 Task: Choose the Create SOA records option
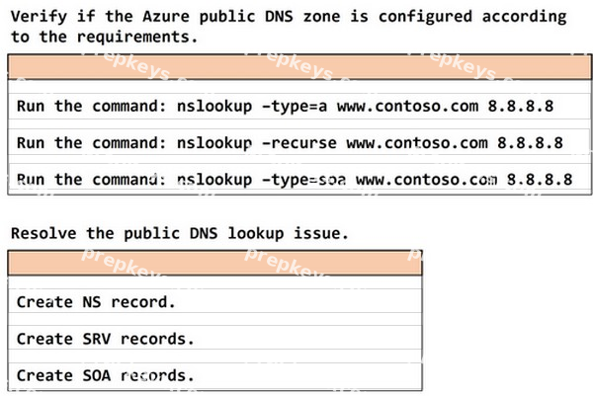[x=214, y=375]
